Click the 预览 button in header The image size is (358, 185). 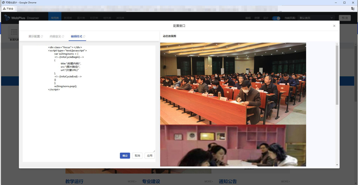345,18
